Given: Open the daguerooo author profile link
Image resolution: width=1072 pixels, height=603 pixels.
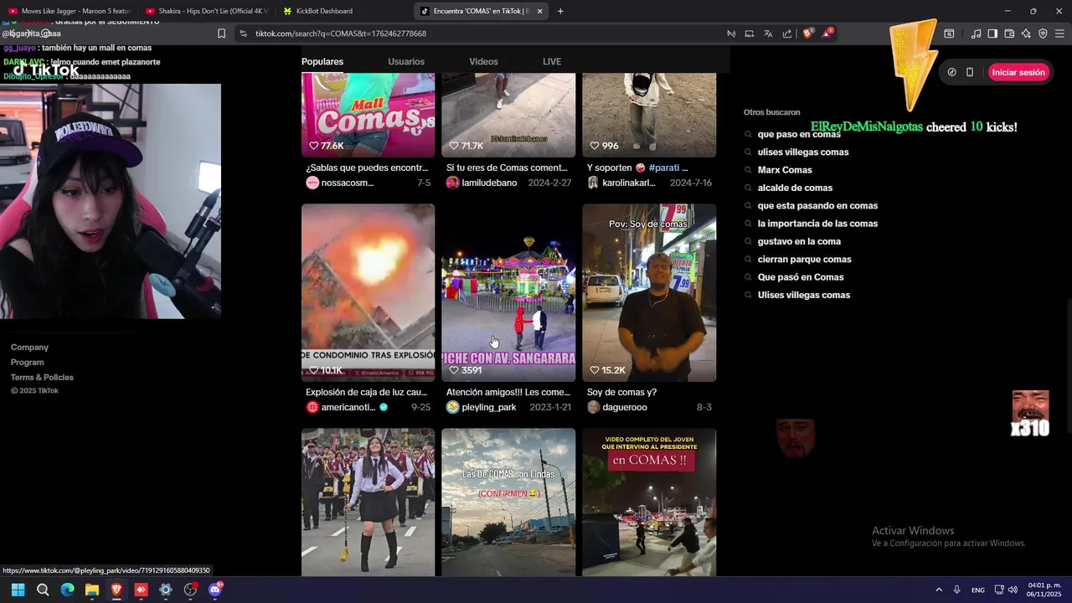Looking at the screenshot, I should (617, 407).
